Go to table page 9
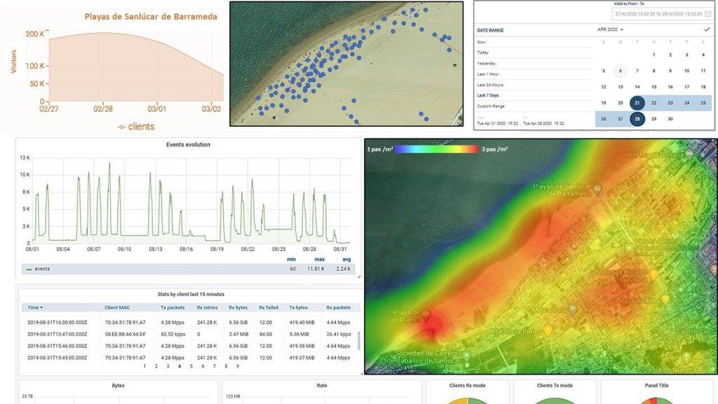The height and width of the screenshot is (404, 718). point(238,366)
